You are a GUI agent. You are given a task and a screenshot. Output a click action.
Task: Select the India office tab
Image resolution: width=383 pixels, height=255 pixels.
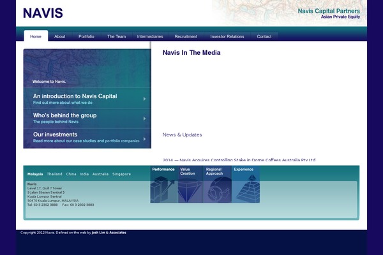click(x=84, y=174)
